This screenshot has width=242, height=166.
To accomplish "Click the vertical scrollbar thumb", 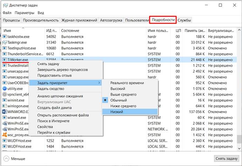I will tap(239, 139).
